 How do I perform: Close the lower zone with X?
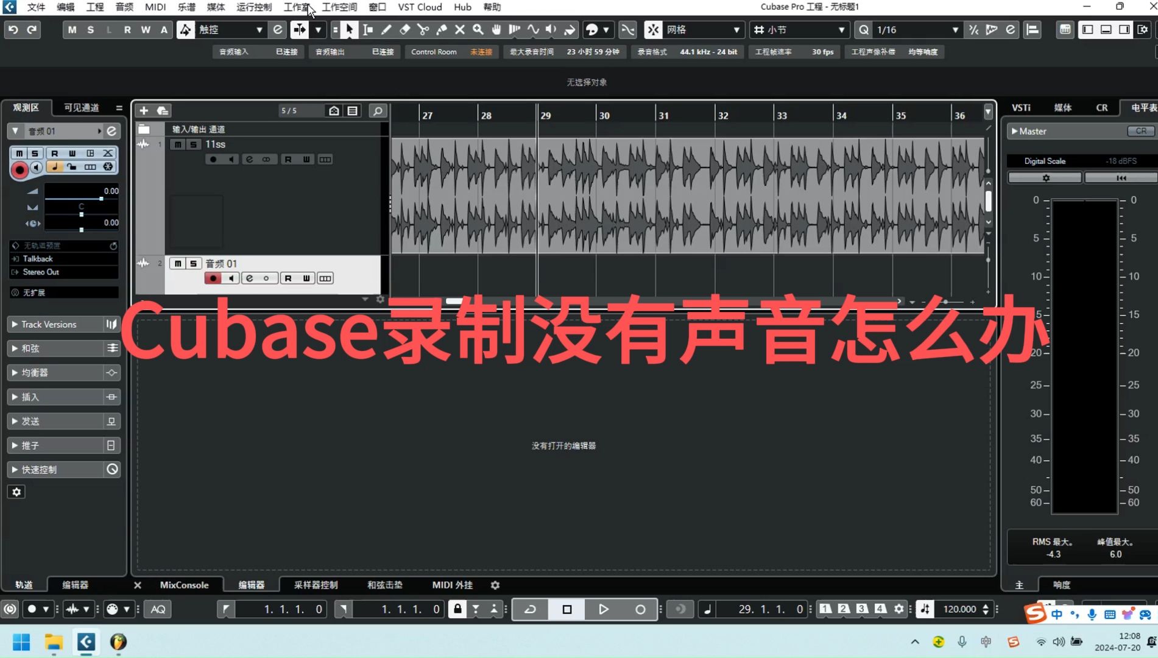point(138,585)
